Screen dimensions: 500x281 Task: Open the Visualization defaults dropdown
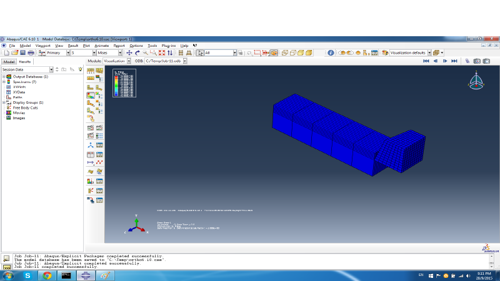(x=429, y=53)
